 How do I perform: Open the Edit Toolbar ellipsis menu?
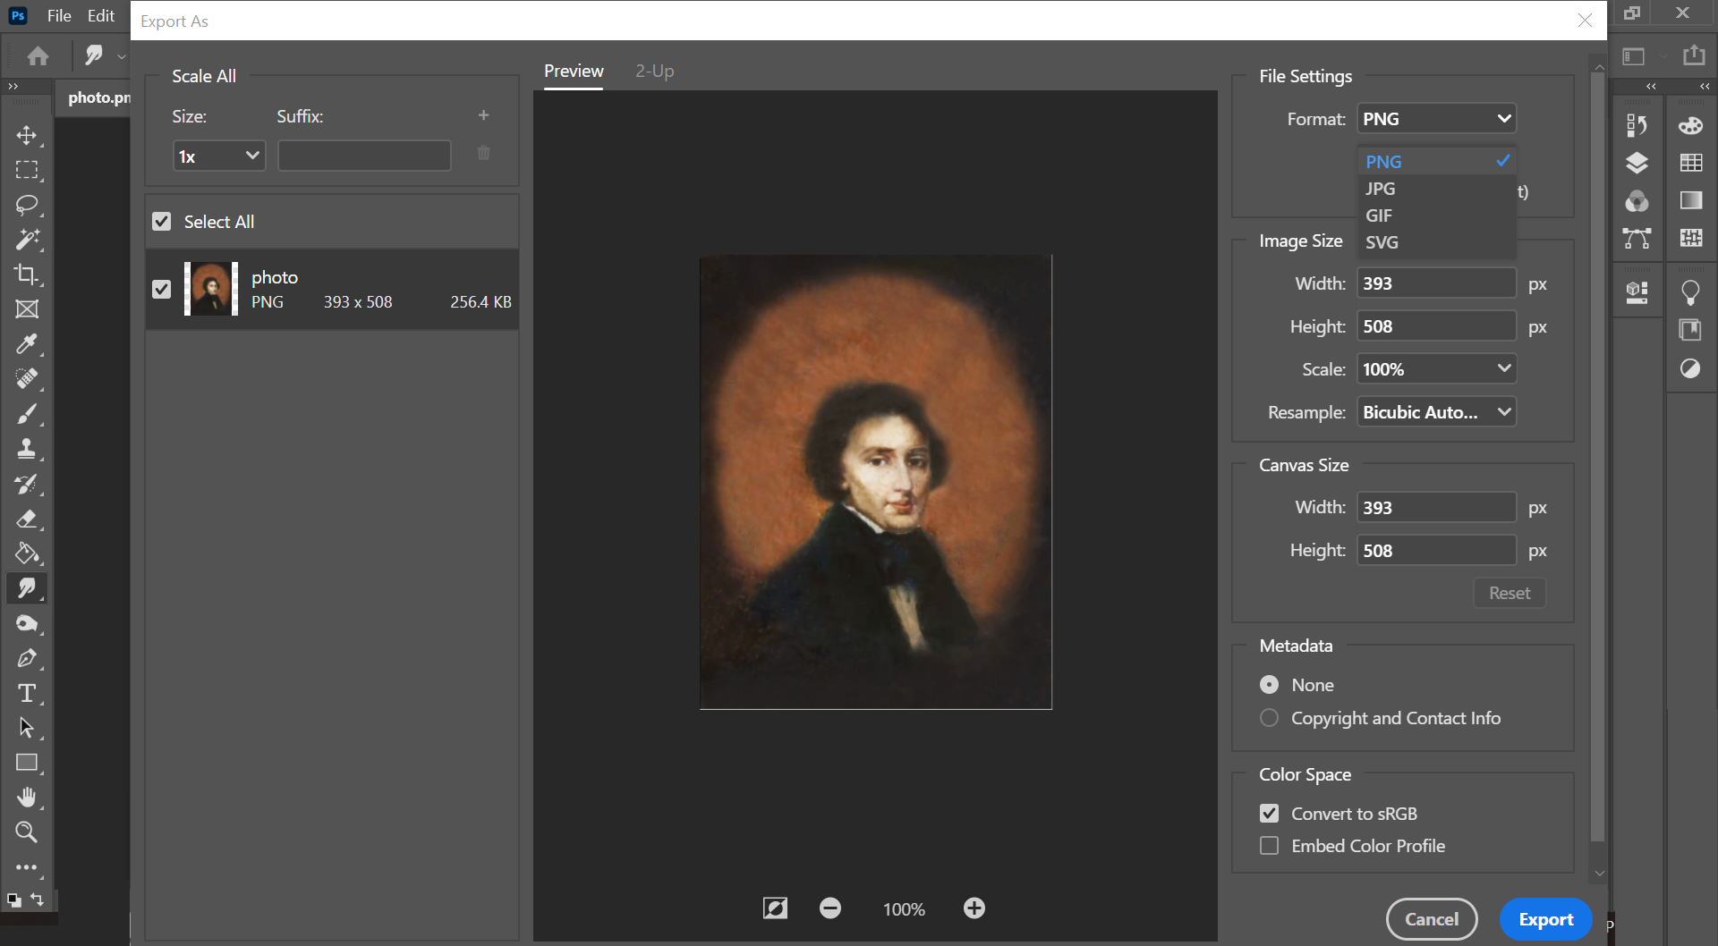27,867
